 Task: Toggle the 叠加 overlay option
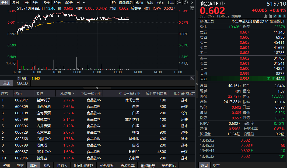(x=139, y=3)
